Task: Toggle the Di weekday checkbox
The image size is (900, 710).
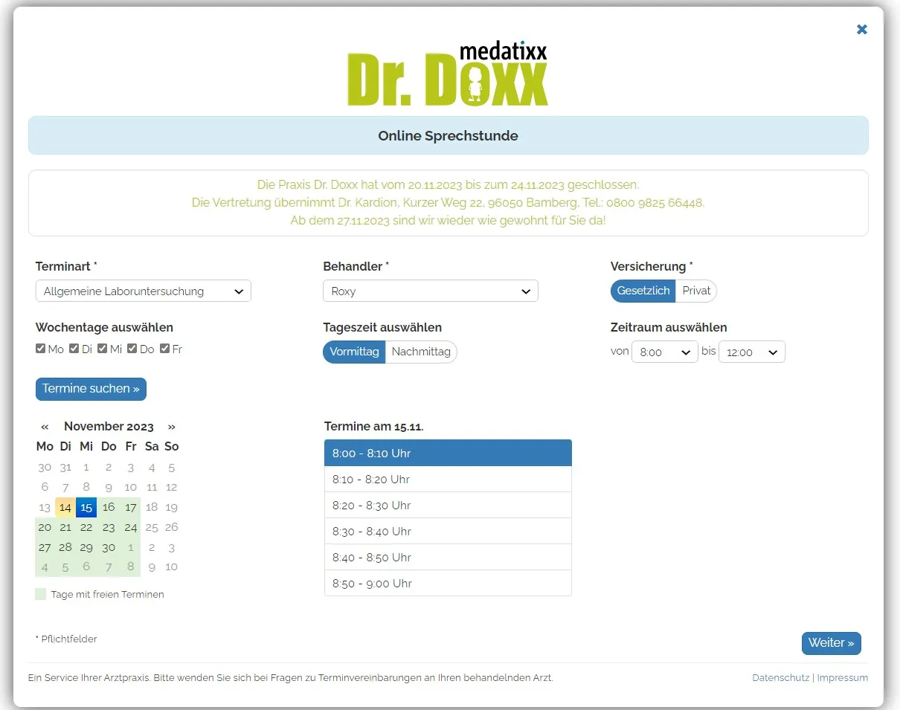Action: (74, 349)
